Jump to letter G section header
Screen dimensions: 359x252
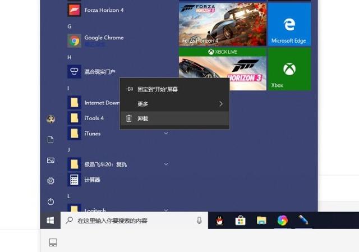(x=70, y=26)
